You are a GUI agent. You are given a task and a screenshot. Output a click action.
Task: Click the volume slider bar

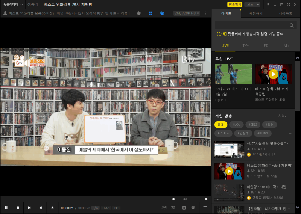click(x=197, y=199)
